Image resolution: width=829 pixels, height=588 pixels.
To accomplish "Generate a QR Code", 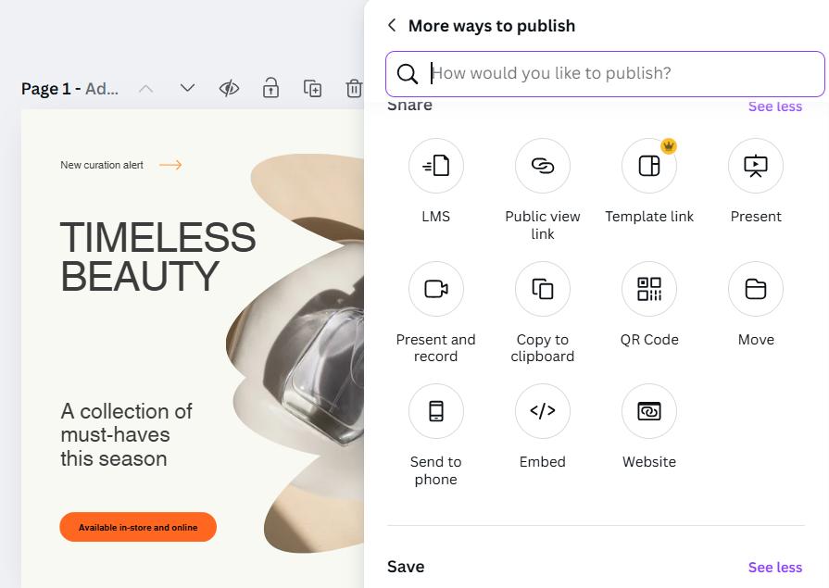I will tap(648, 289).
